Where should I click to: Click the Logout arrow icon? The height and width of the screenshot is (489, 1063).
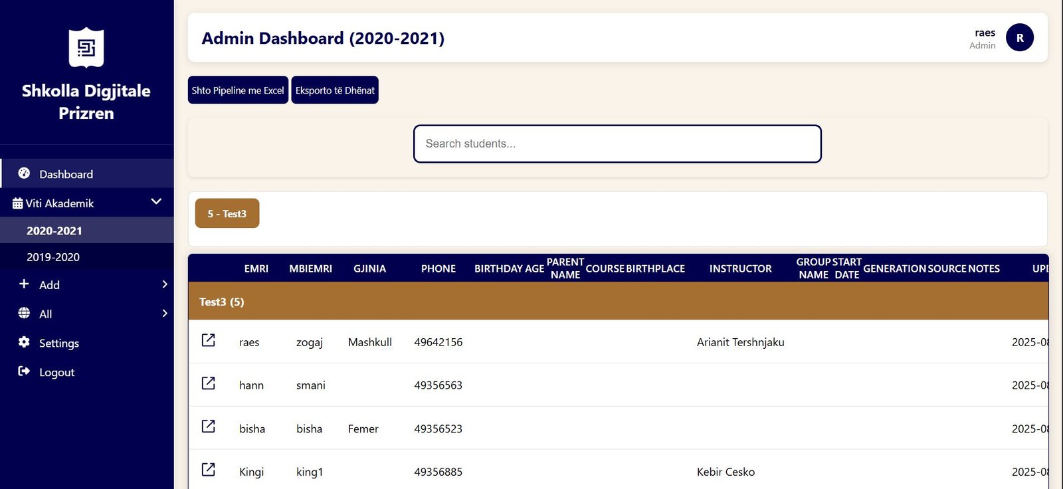click(24, 371)
